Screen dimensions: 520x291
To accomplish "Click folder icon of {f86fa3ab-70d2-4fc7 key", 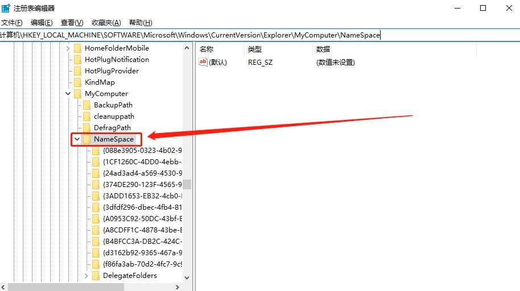I will [96, 264].
